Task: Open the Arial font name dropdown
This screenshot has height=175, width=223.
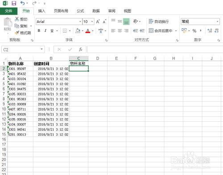Action: 80,21
